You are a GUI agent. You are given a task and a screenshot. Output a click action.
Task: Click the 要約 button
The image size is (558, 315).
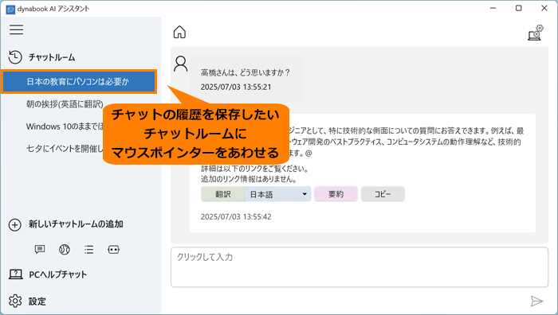pyautogui.click(x=336, y=194)
